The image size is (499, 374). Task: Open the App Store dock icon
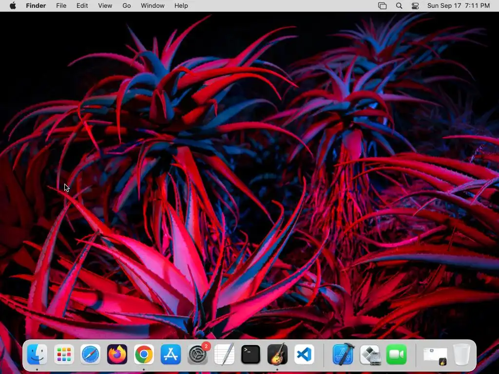pyautogui.click(x=171, y=355)
